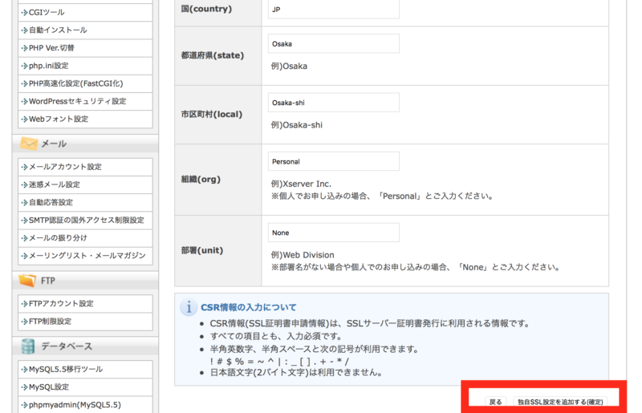
Task: Click the FTP folder section icon
Action: pyautogui.click(x=27, y=281)
